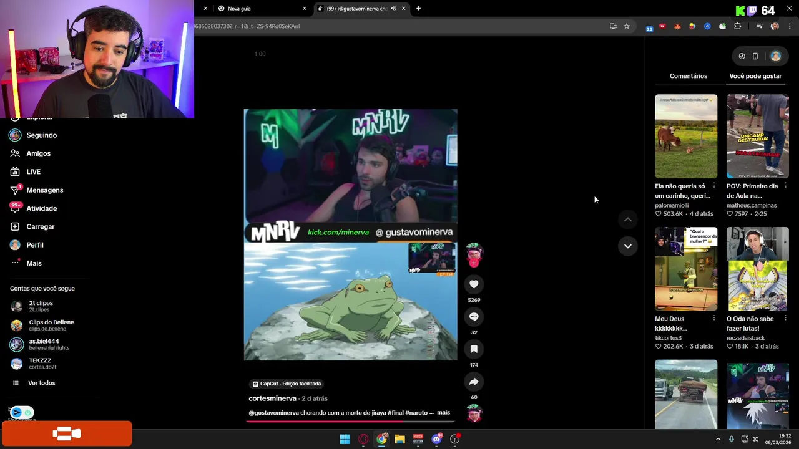Expand caption with the mais link
799x449 pixels.
443,413
